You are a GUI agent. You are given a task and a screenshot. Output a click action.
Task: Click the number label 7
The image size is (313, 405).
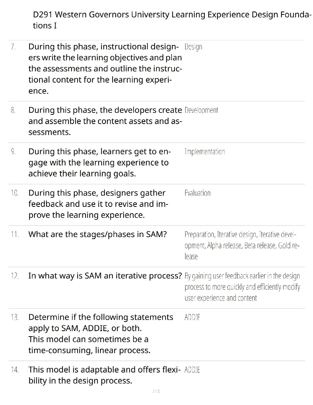pos(13,47)
